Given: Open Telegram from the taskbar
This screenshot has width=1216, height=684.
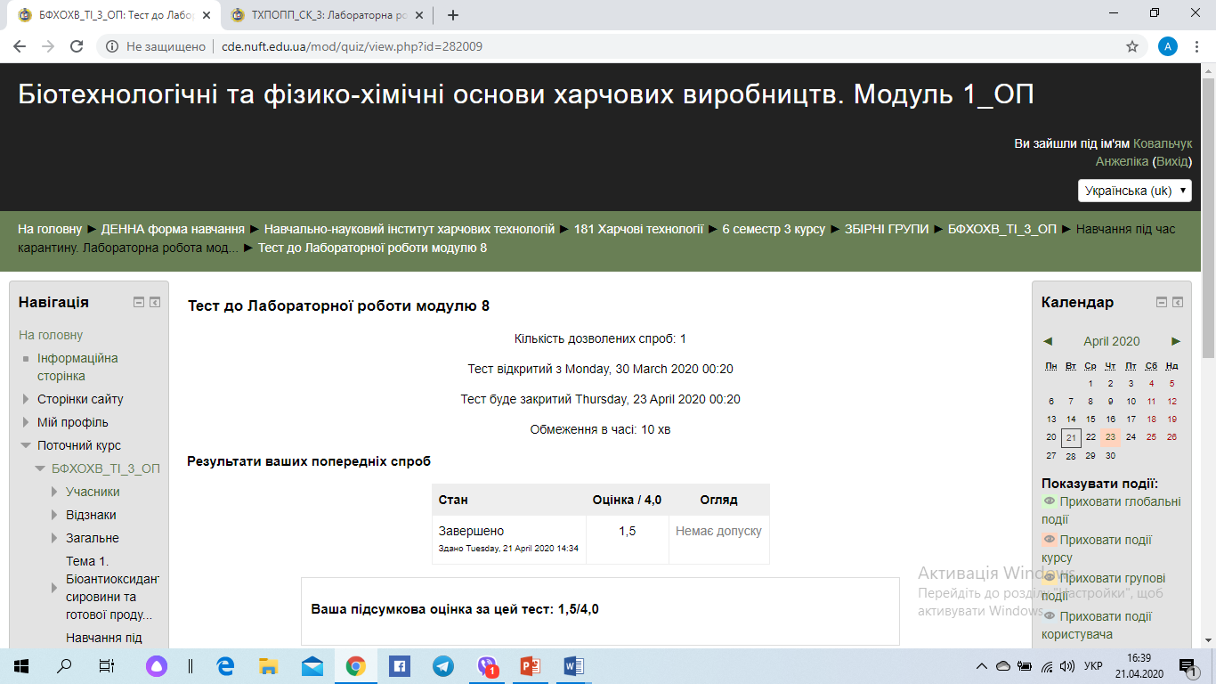Looking at the screenshot, I should (x=443, y=664).
